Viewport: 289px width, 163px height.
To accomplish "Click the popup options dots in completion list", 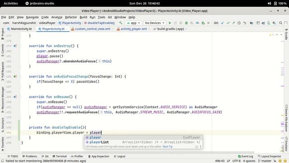I will 200,147.
